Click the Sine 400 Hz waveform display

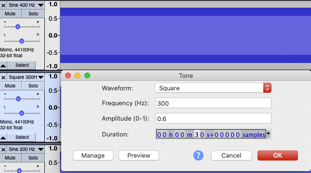click(x=186, y=36)
